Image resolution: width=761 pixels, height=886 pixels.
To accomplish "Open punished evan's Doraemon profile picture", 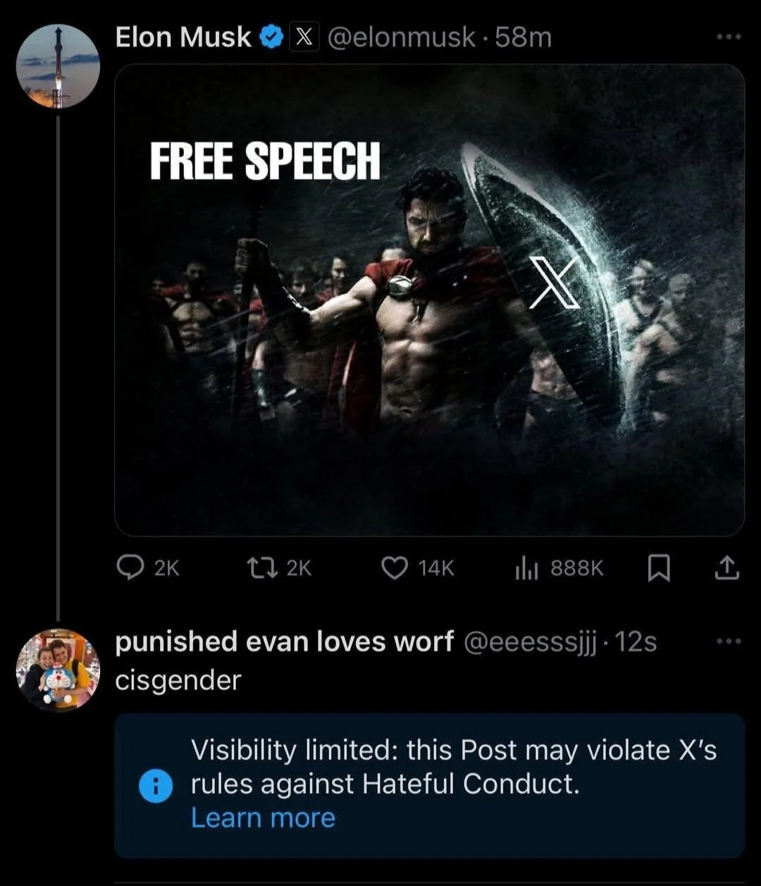I will click(x=58, y=669).
